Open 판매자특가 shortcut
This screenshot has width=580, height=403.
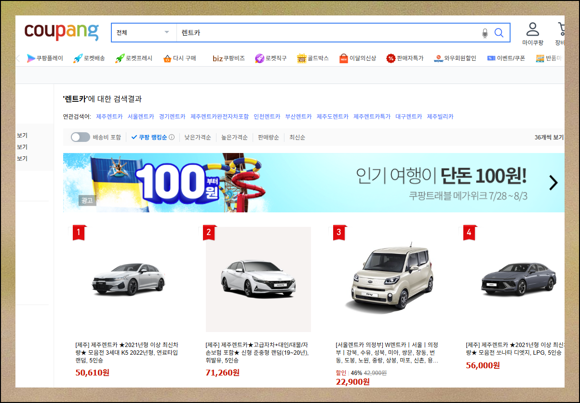click(405, 58)
